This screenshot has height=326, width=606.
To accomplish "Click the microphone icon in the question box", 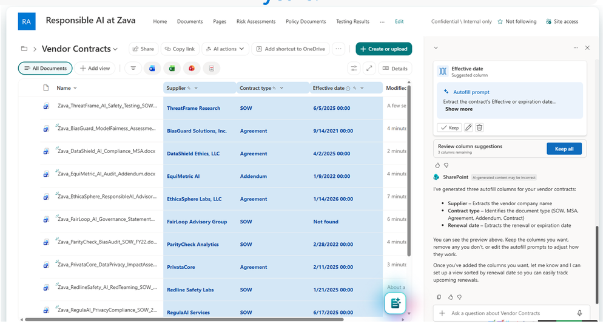I will pyautogui.click(x=579, y=313).
